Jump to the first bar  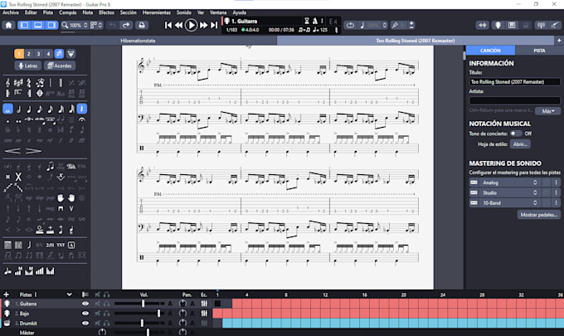(x=168, y=25)
